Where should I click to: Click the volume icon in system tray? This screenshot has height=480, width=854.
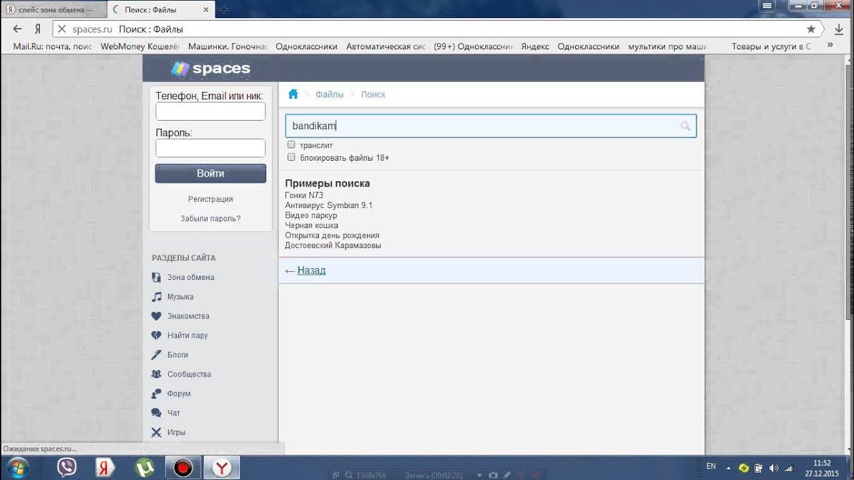[x=774, y=468]
